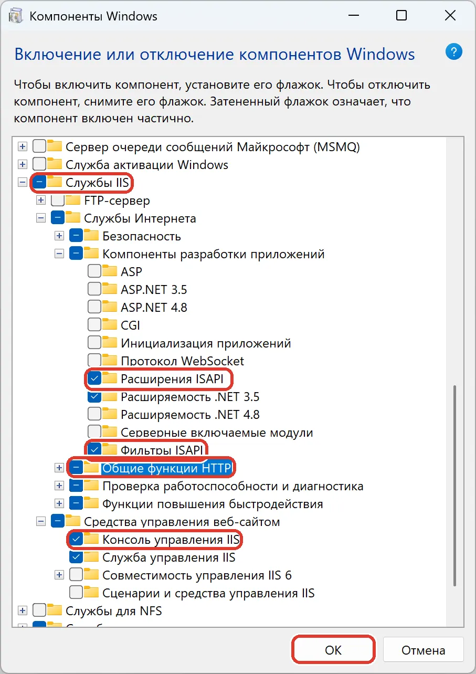Select the Расширяемость .NET 4.8 label
This screenshot has height=674, width=476.
(190, 414)
